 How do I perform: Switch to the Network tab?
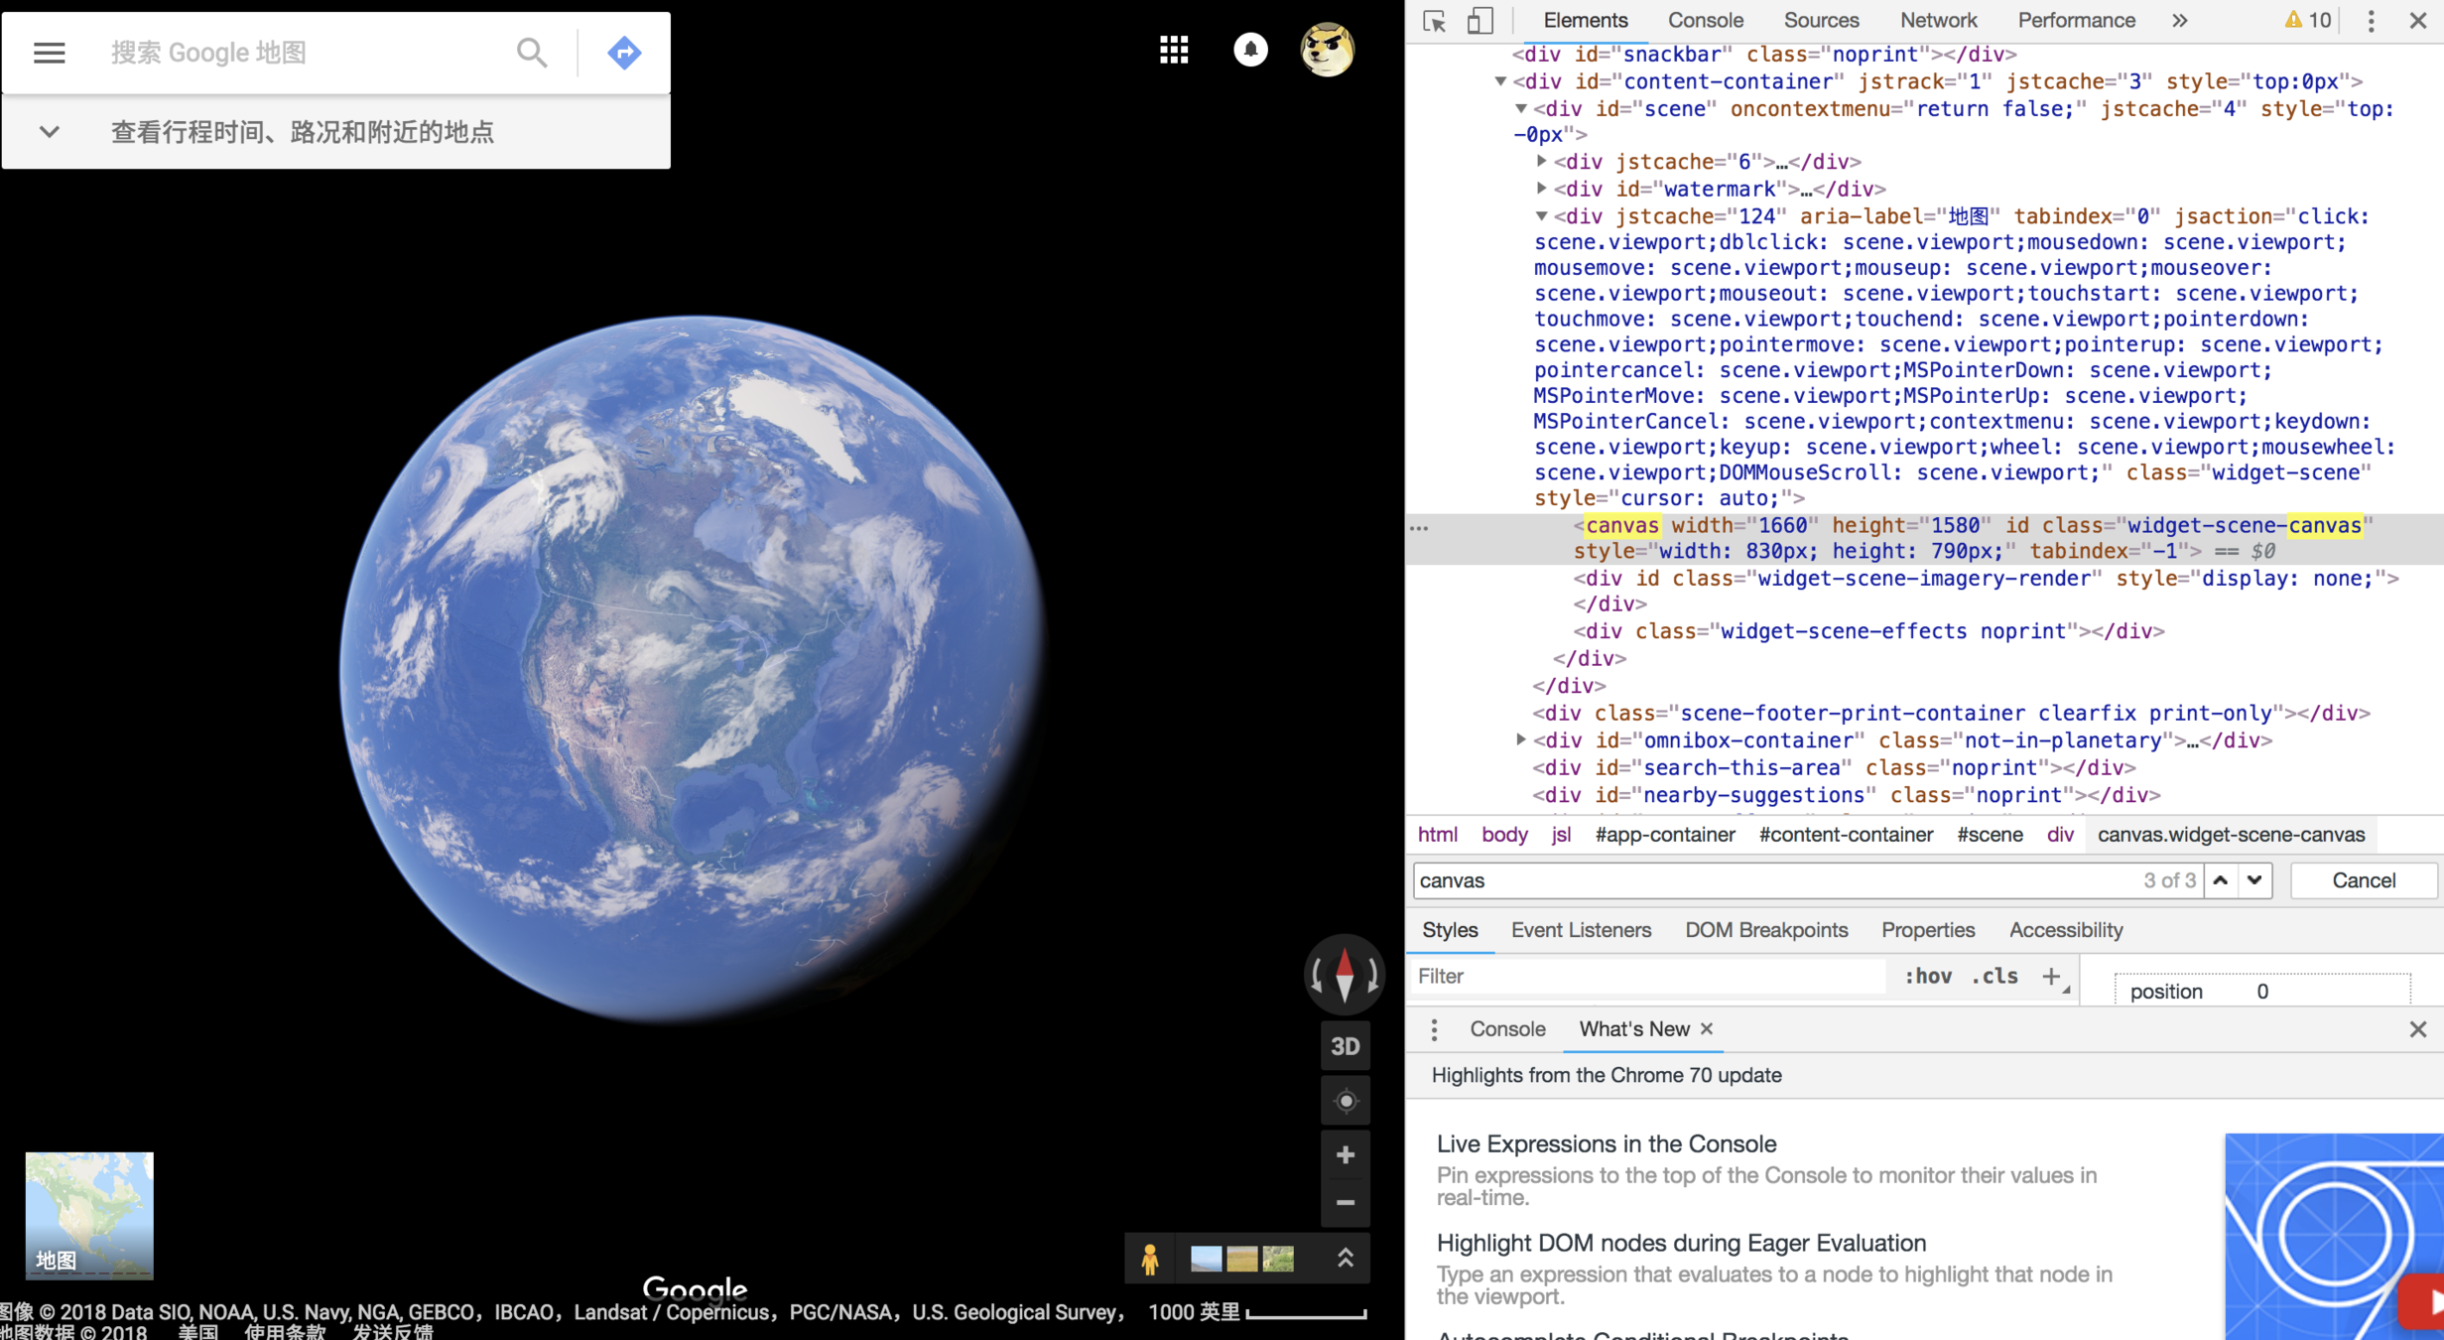point(1938,21)
